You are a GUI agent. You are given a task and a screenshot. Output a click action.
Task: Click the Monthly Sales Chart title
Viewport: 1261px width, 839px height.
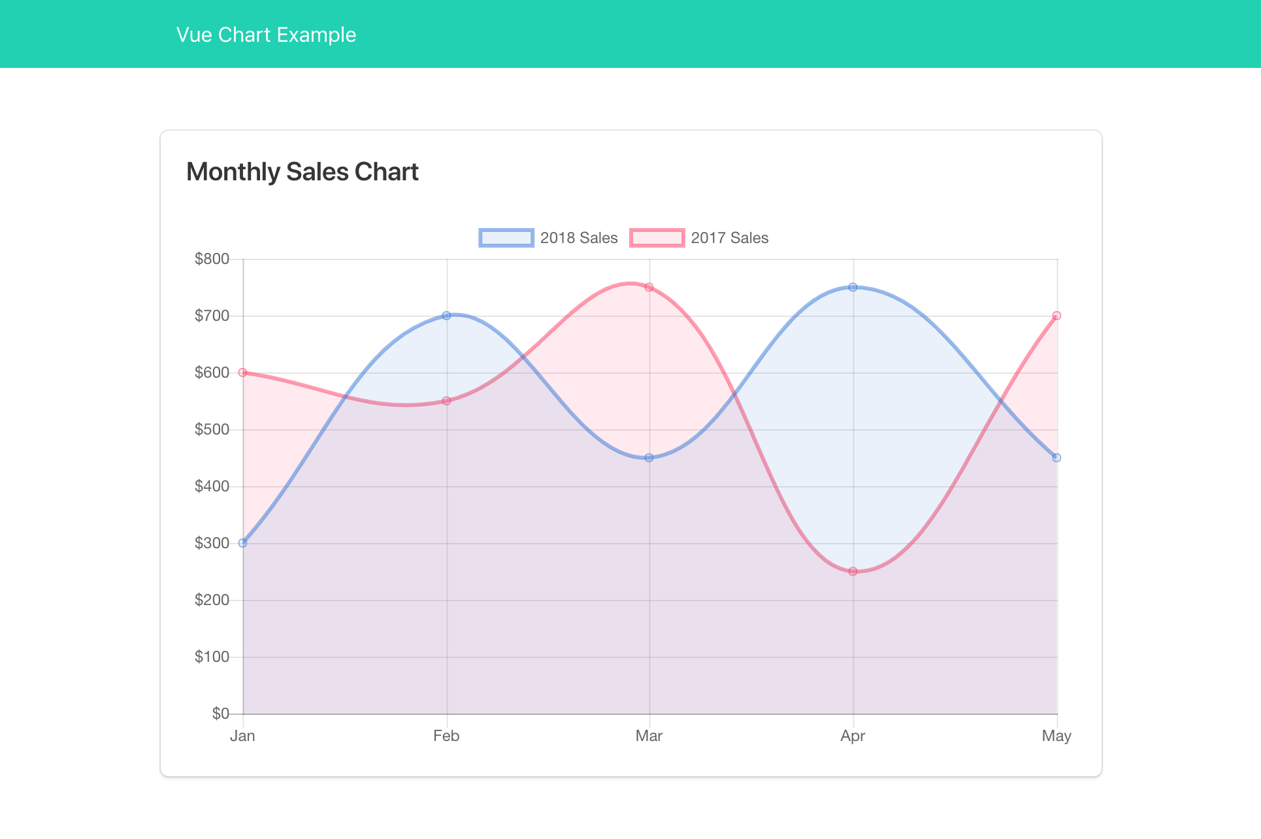click(303, 171)
